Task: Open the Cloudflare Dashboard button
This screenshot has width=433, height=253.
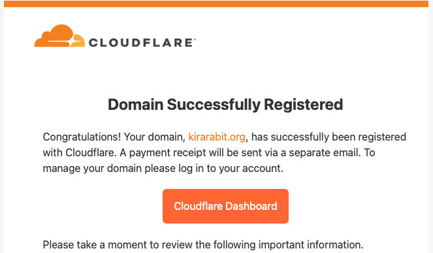Action: point(225,207)
